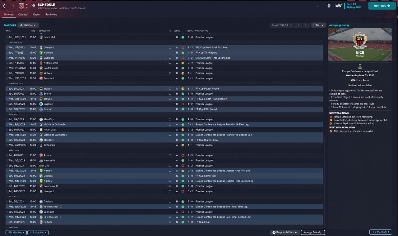
Task: Click the Tottenham badge on 3/29/2023 row
Action: [41, 145]
